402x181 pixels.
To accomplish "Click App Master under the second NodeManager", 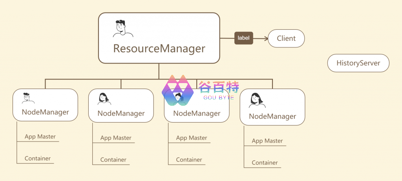I will tap(116, 138).
